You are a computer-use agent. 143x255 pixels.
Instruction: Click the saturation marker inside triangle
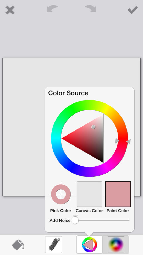point(93,127)
